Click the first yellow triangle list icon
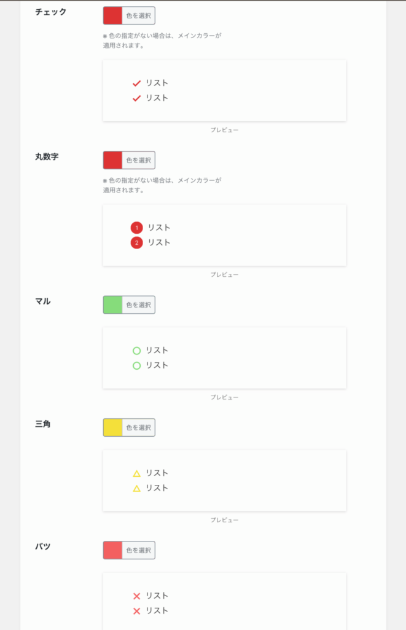The image size is (406, 630). (x=137, y=474)
